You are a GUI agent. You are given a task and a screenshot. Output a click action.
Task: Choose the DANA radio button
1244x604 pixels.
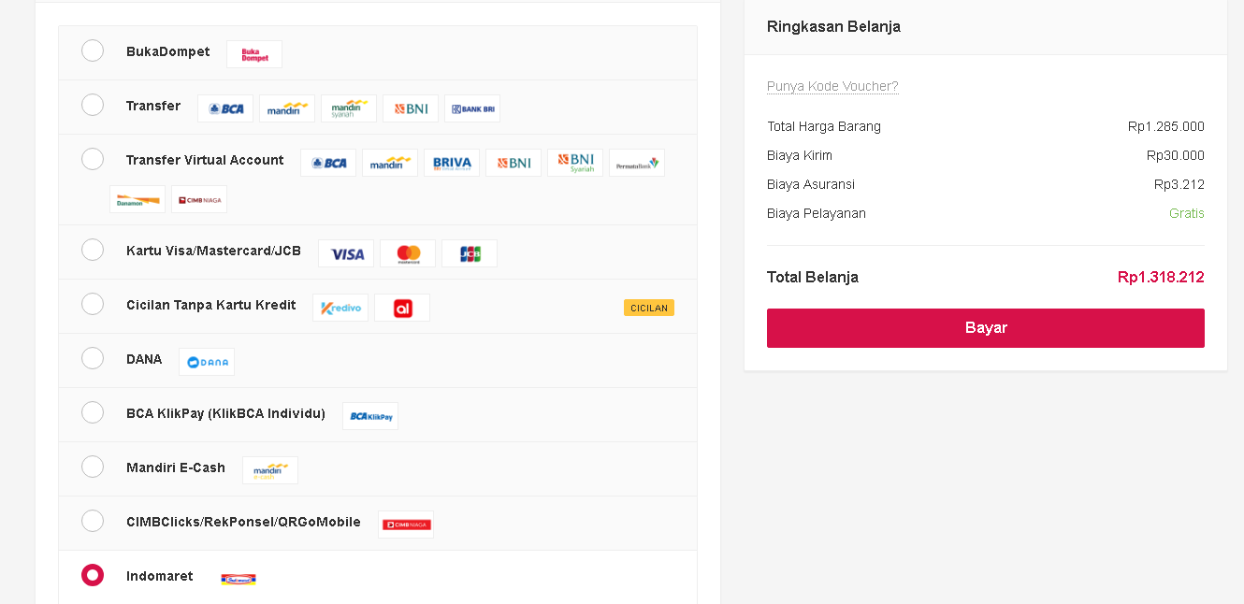(x=93, y=358)
